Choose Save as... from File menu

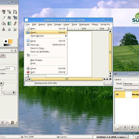click(x=46, y=45)
